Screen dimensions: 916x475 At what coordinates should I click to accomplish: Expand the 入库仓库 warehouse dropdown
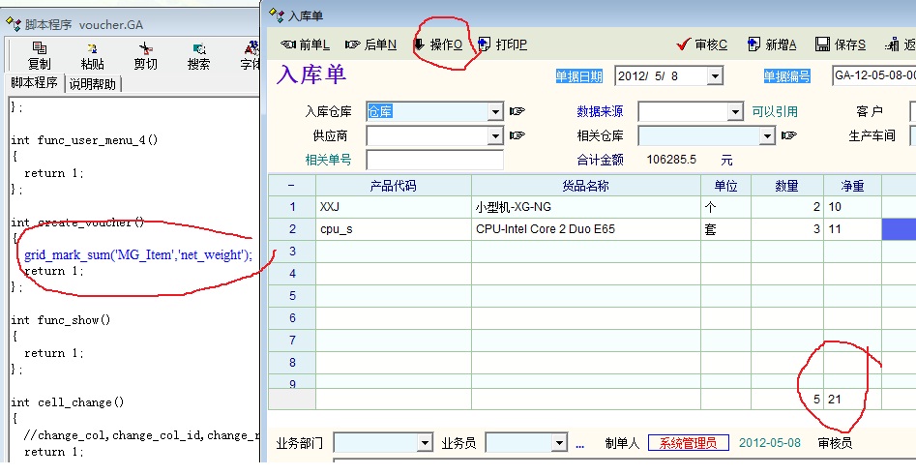pyautogui.click(x=495, y=112)
